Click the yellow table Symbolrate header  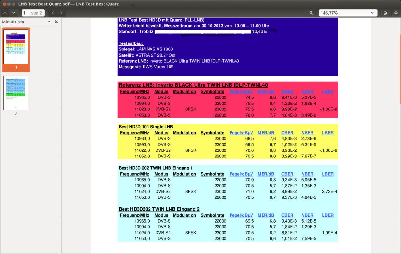tap(212, 133)
